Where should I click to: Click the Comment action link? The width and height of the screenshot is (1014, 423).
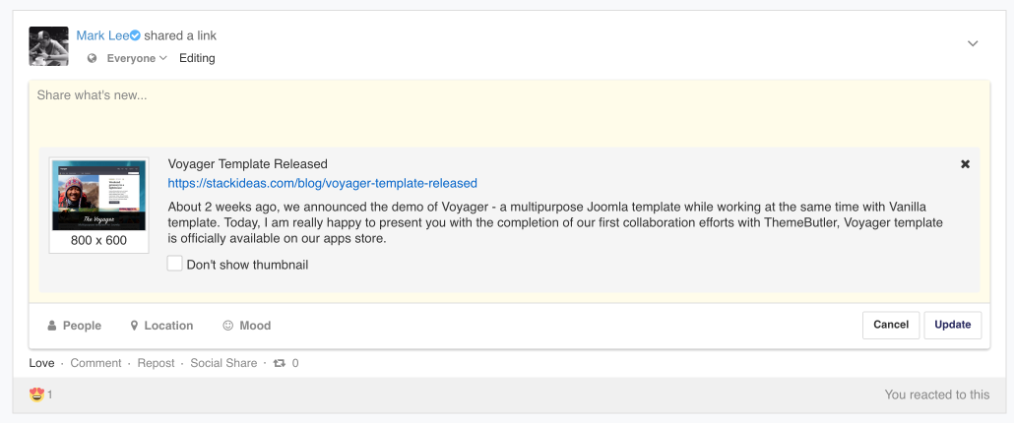point(95,363)
